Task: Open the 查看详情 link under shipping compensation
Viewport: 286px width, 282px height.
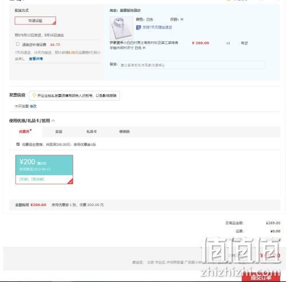Action: coord(36,59)
